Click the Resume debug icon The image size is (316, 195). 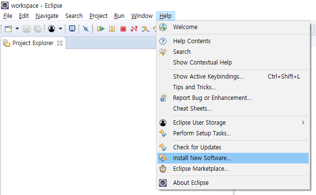pos(101,29)
